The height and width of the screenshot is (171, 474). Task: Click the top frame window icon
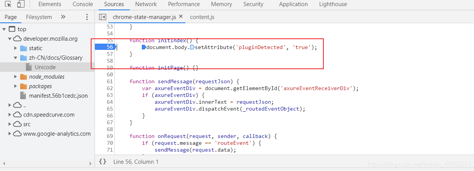click(12, 29)
